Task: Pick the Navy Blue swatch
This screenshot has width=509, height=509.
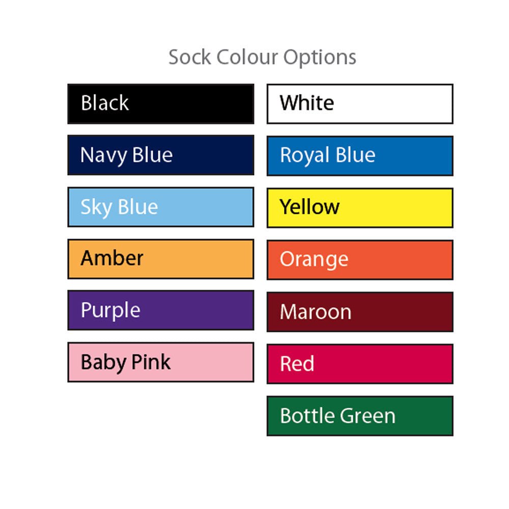Action: pos(160,155)
